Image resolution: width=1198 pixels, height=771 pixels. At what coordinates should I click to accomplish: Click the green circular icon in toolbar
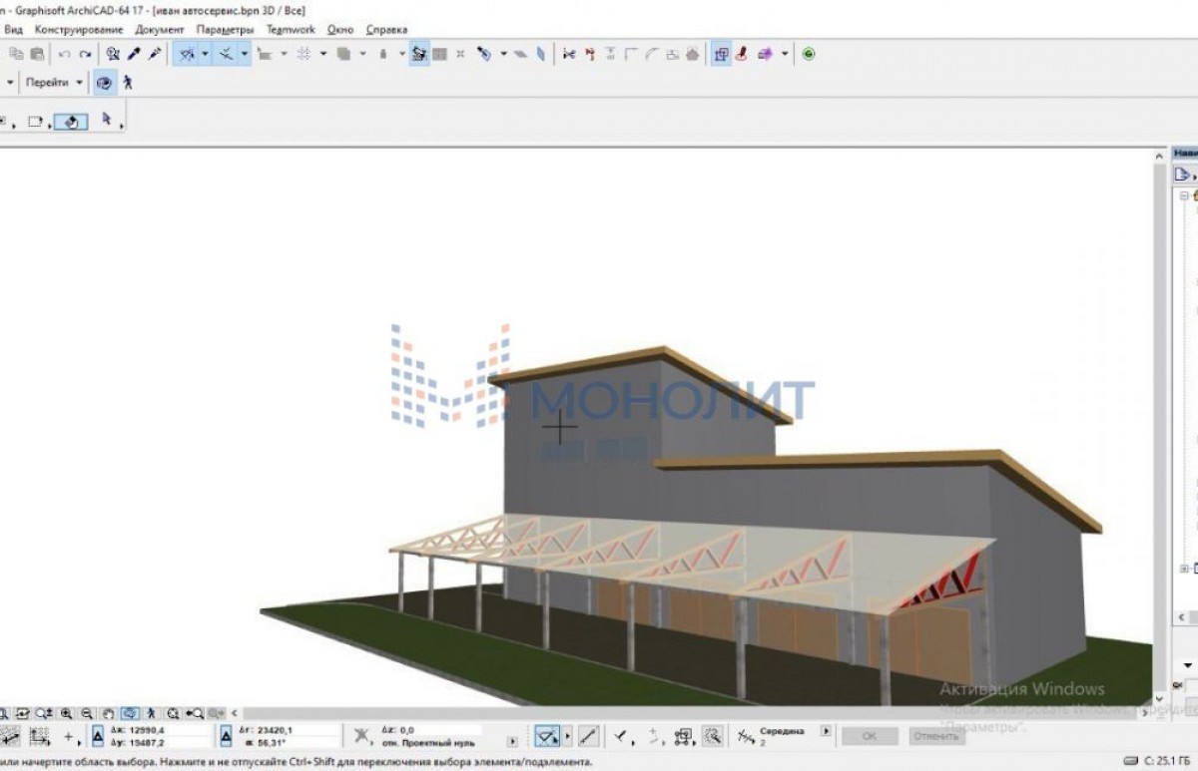click(809, 54)
